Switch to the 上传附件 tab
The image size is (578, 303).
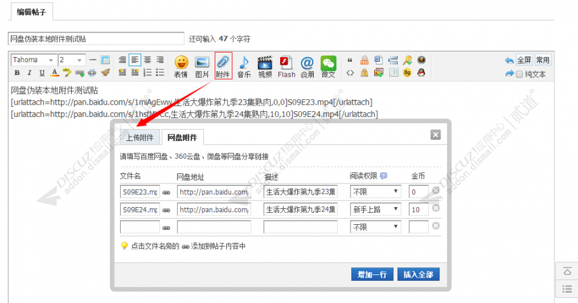[140, 137]
